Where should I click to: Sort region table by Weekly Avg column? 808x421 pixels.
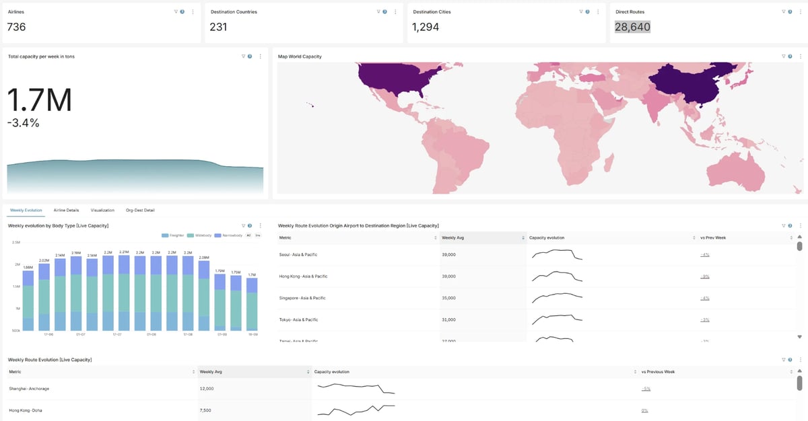[523, 238]
